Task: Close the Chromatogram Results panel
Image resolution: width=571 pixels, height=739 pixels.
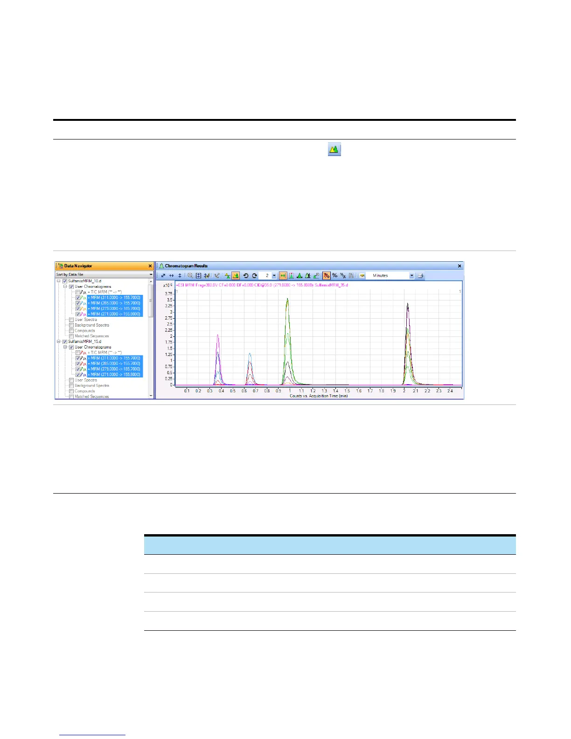Action: (460, 266)
